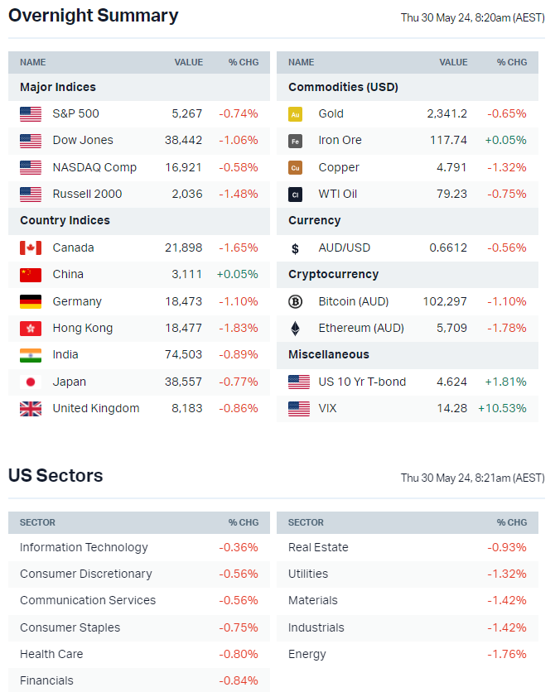Click the Bitcoin icon
Viewport: 555px width, 692px height.
tap(295, 301)
